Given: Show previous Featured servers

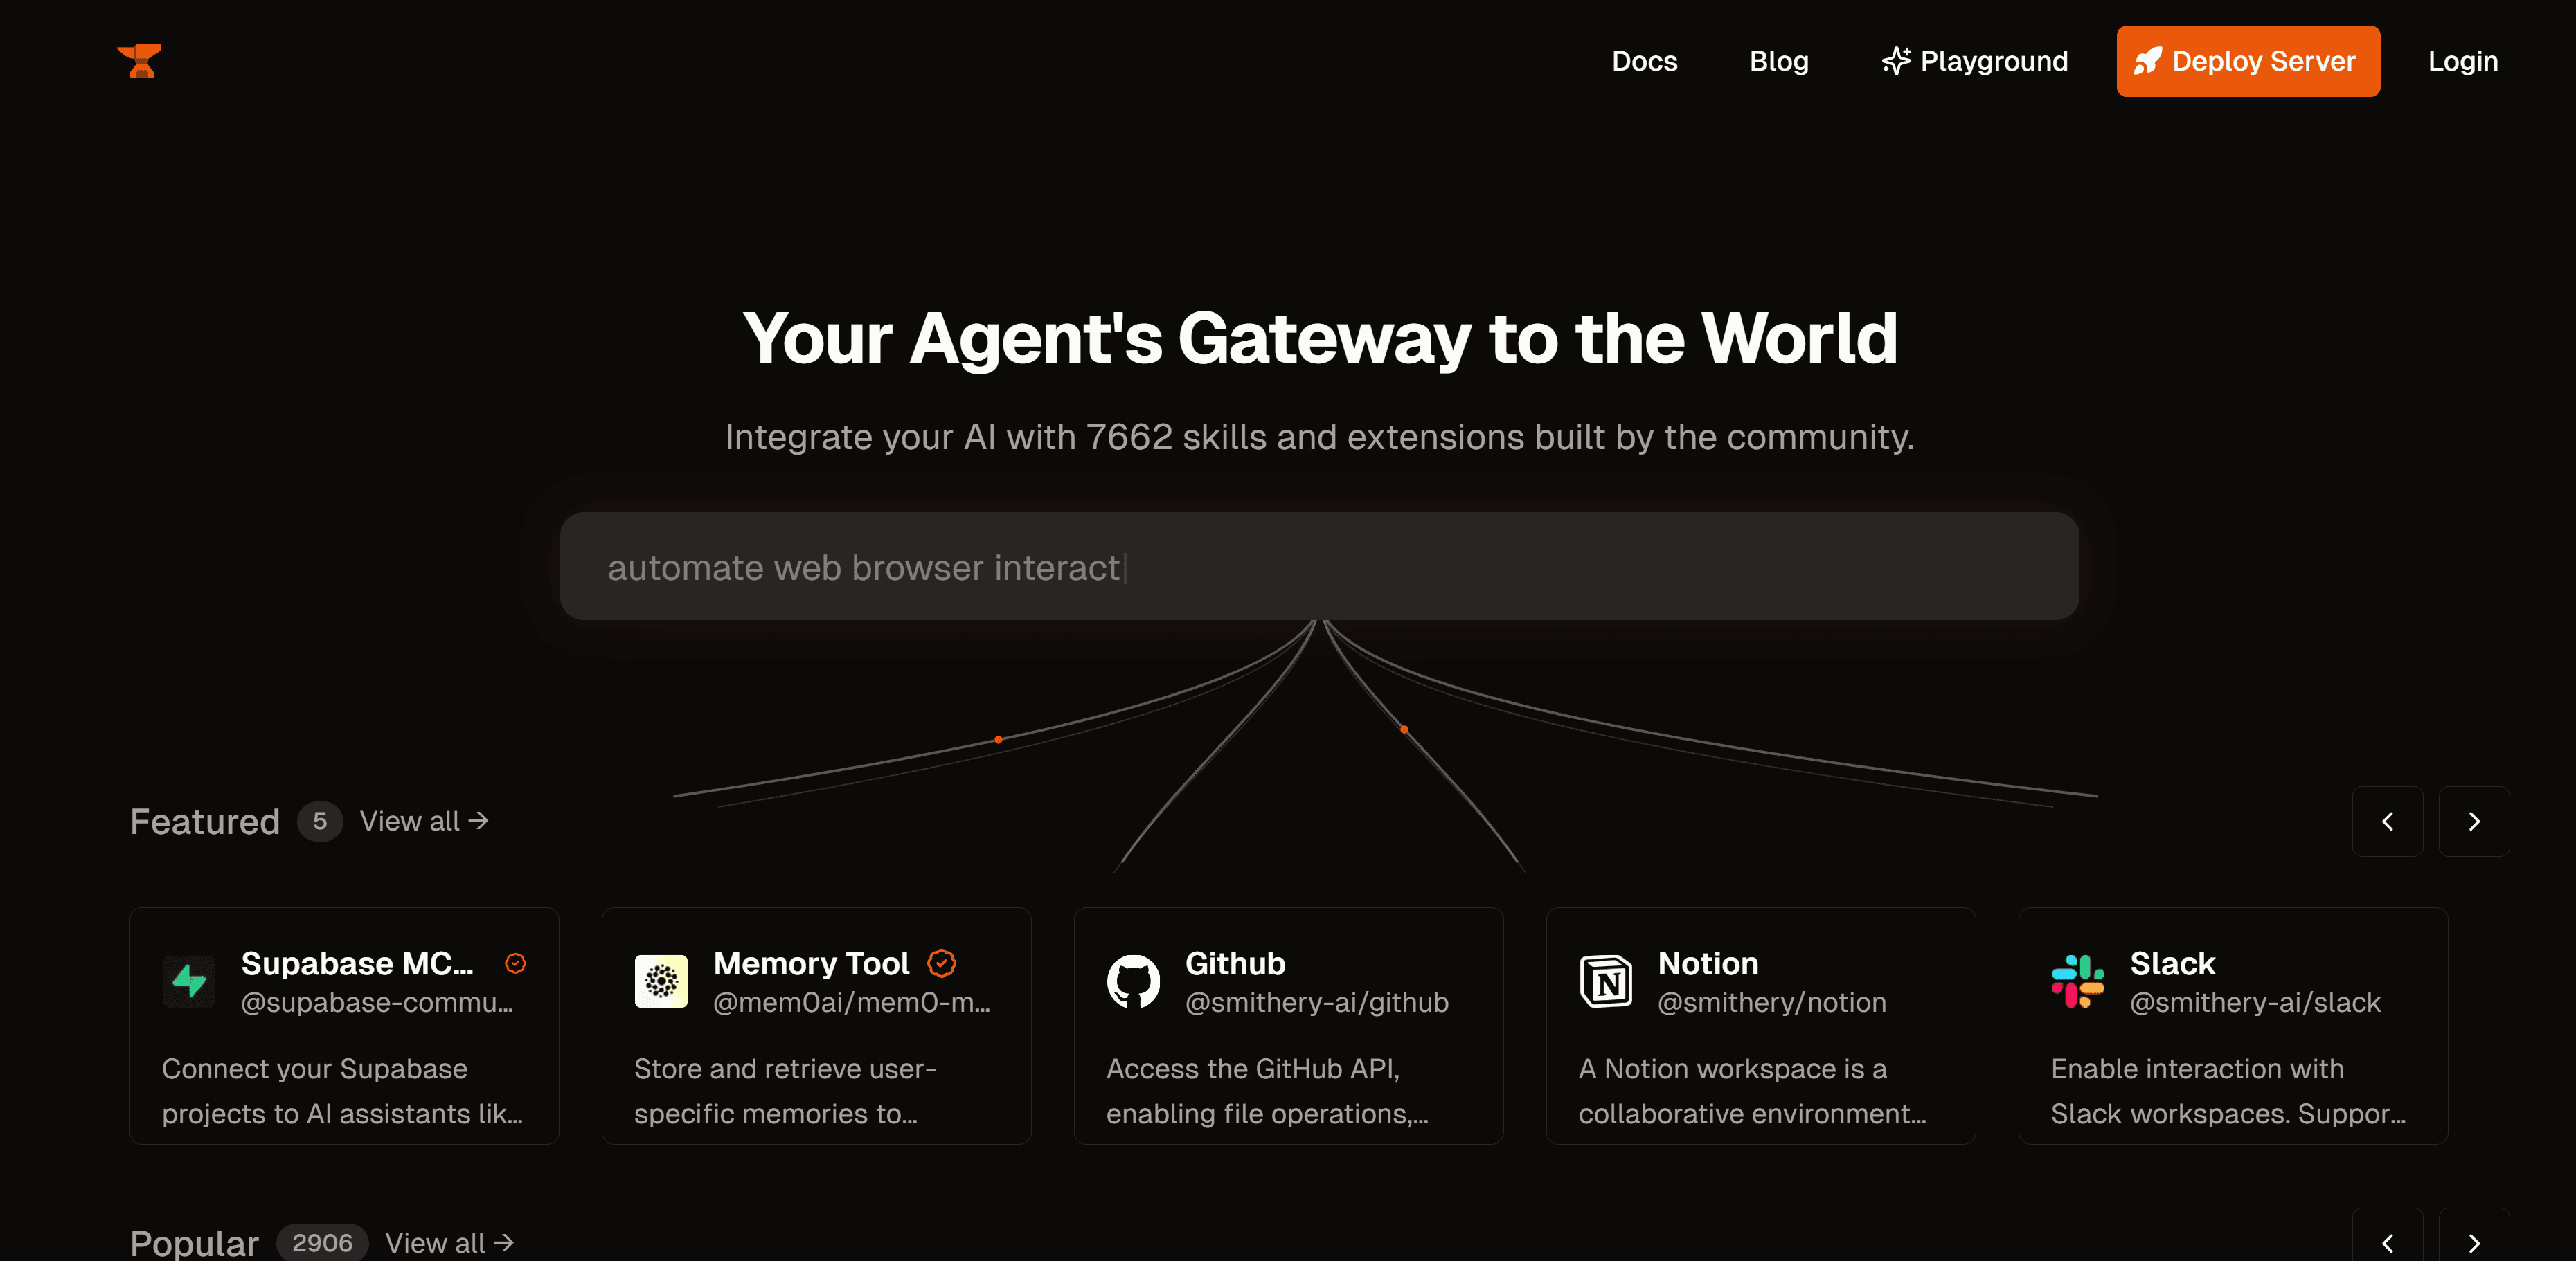Looking at the screenshot, I should (2387, 822).
